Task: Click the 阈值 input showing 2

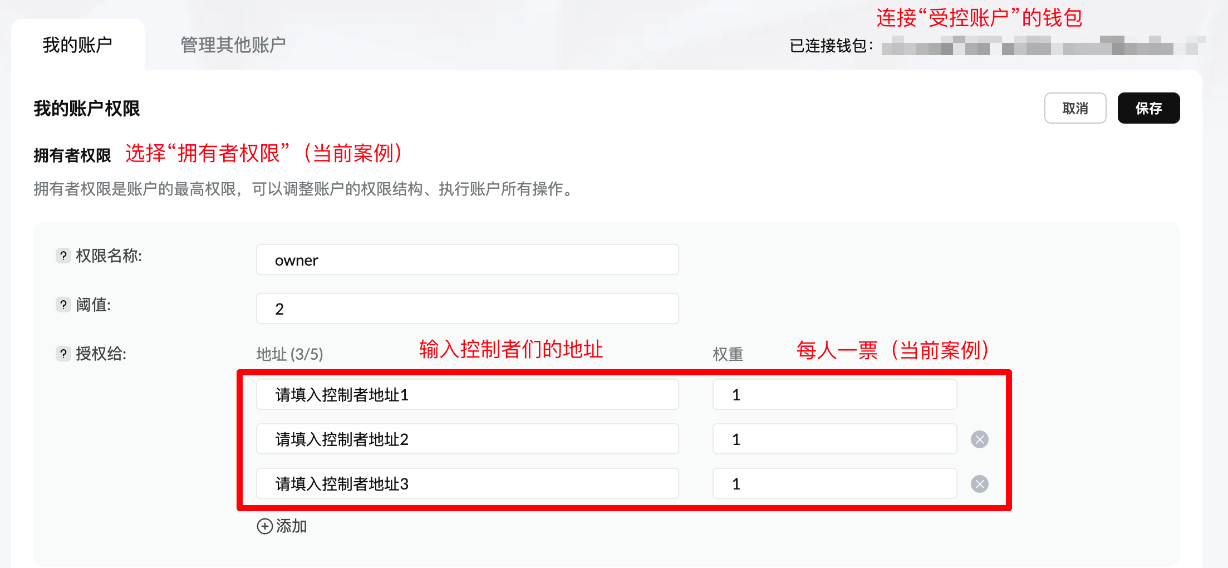Action: [467, 308]
